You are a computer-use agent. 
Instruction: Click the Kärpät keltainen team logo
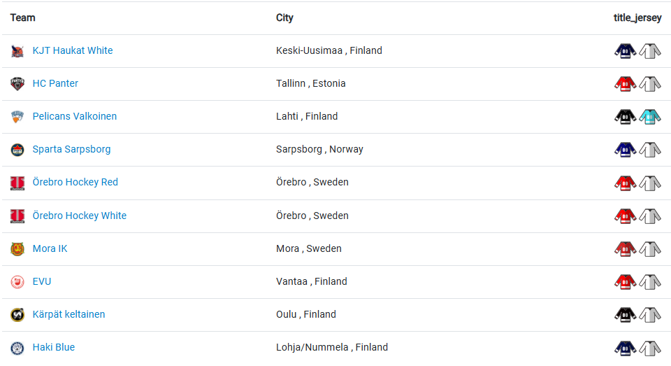(x=17, y=315)
